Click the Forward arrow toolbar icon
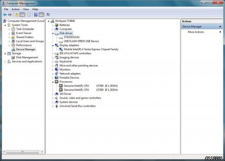225x161 pixels. pos(10,15)
